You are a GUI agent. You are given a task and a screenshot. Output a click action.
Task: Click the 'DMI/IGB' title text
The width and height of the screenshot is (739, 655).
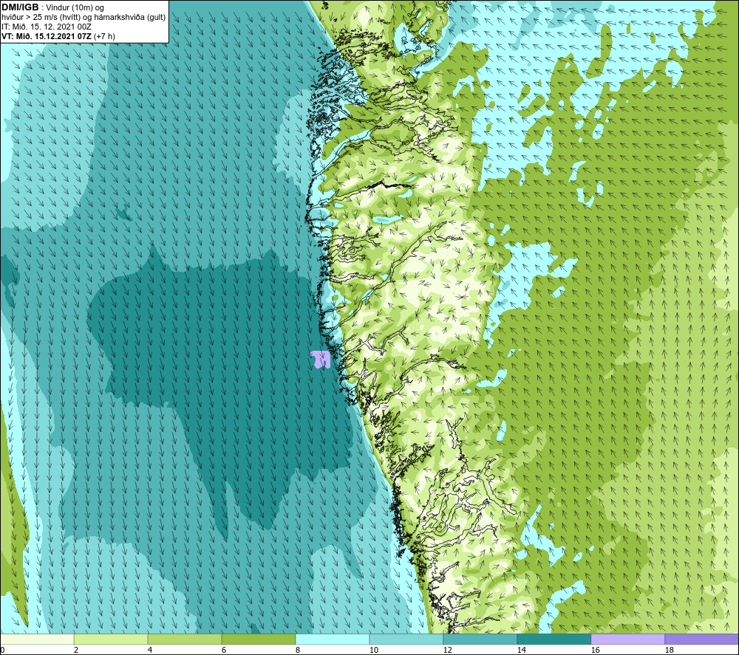click(20, 7)
